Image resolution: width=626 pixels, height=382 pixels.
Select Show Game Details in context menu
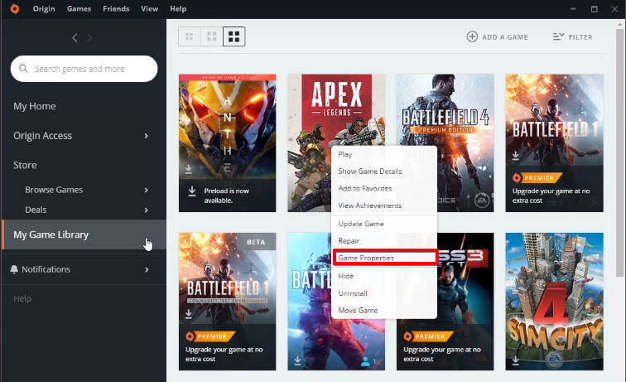click(384, 172)
